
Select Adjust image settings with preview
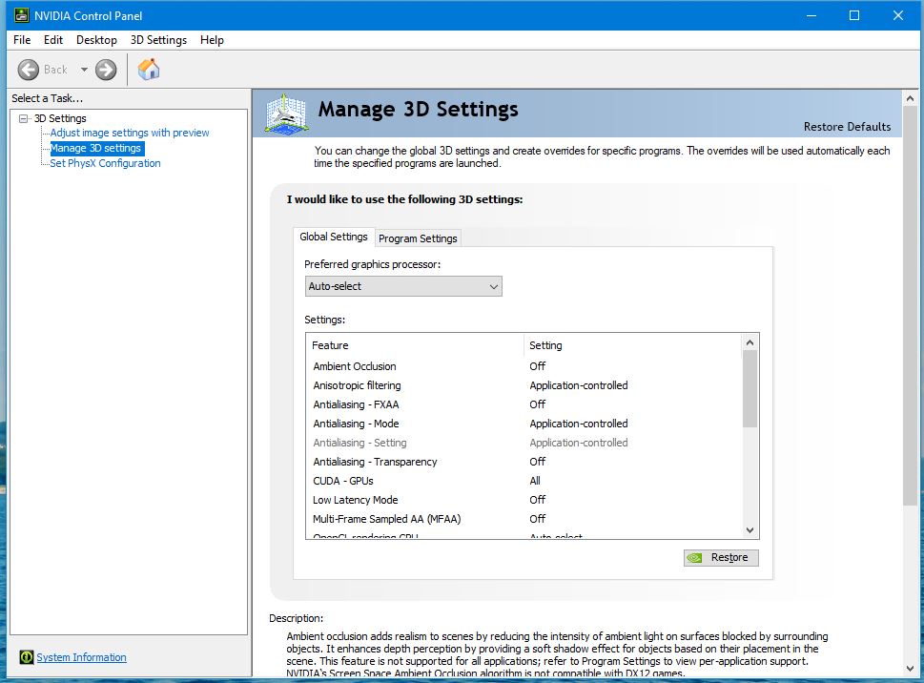pyautogui.click(x=130, y=133)
